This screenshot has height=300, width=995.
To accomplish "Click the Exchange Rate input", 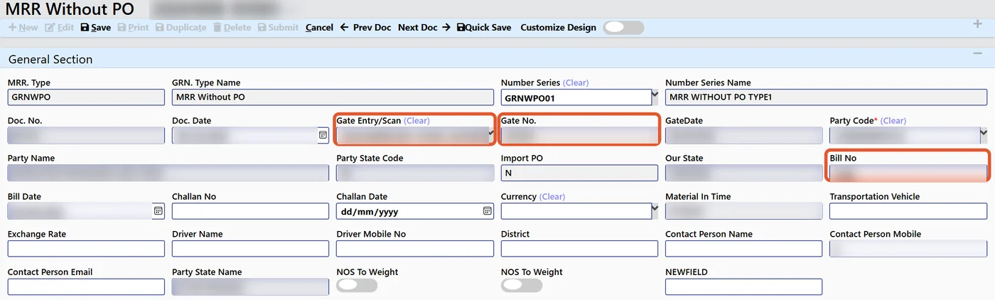I will tap(86, 249).
